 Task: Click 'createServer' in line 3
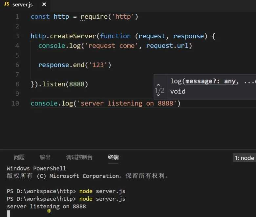73,36
